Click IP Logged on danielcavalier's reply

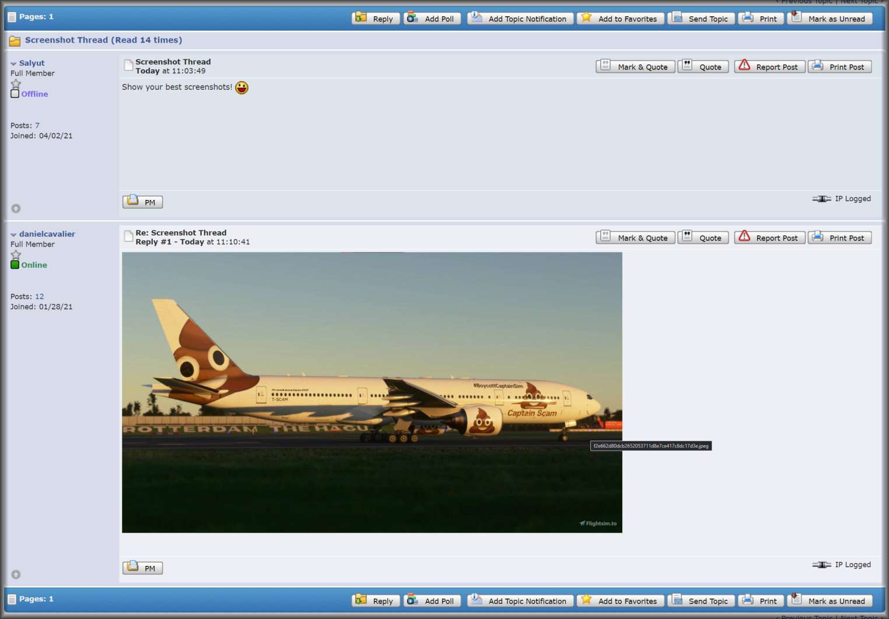click(x=852, y=565)
